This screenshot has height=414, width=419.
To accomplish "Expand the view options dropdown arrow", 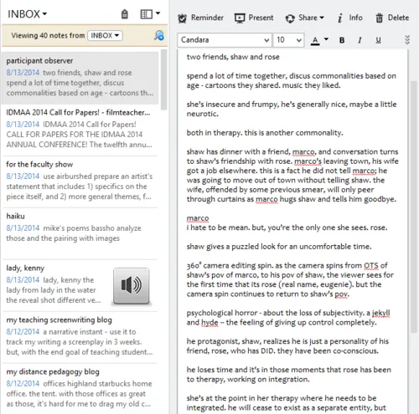I will [158, 13].
